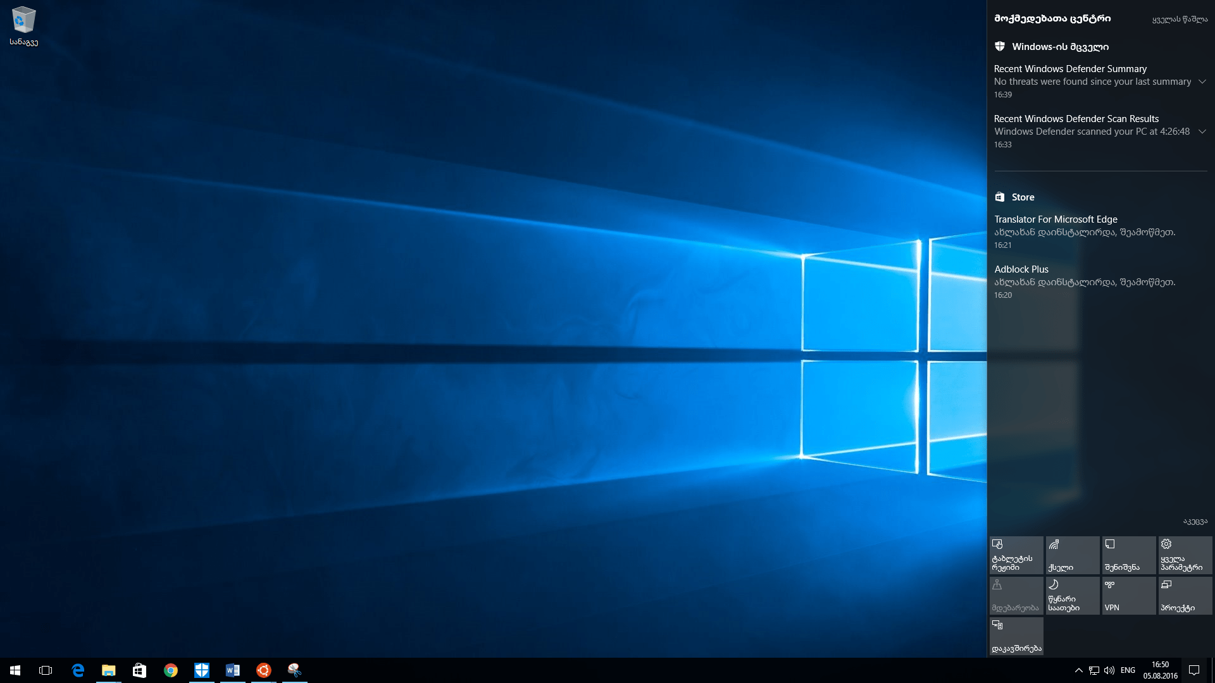Expand the Defender Scan Results notification
Viewport: 1215px width, 683px height.
1202,132
